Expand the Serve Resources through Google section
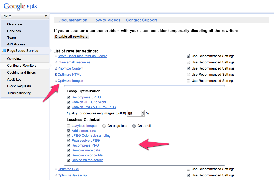 pos(56,56)
